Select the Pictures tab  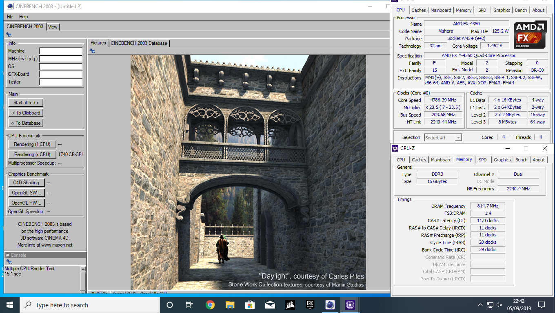tap(98, 43)
